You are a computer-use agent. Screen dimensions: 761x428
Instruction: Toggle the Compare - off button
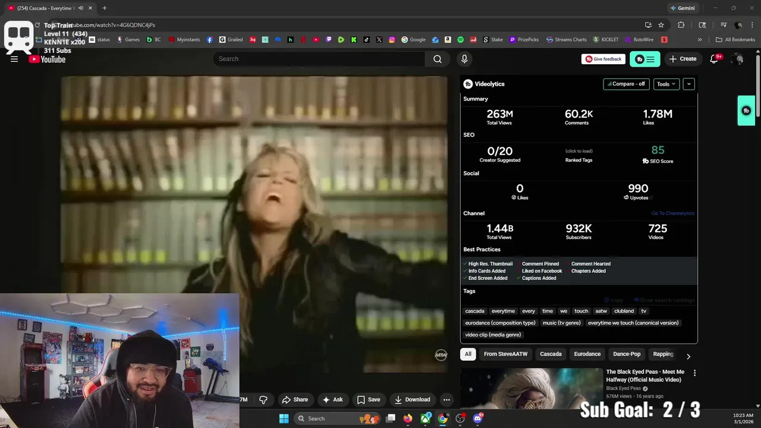[x=626, y=84]
